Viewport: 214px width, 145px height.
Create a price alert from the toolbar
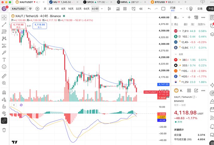coord(133,9)
